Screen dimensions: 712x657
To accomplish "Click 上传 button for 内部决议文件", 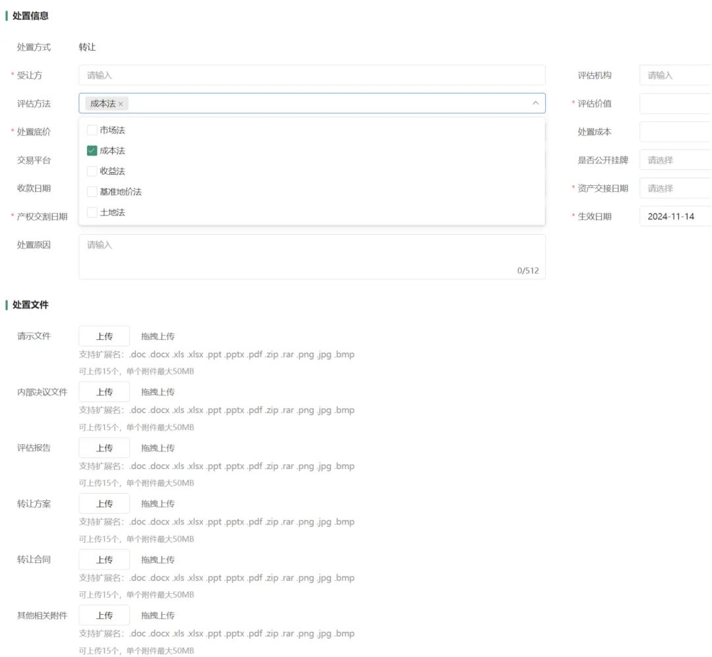I will pos(104,392).
